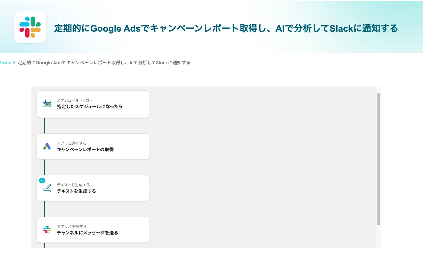Go to Slack via the breadcrumb link
The height and width of the screenshot is (258, 423).
(x=5, y=63)
